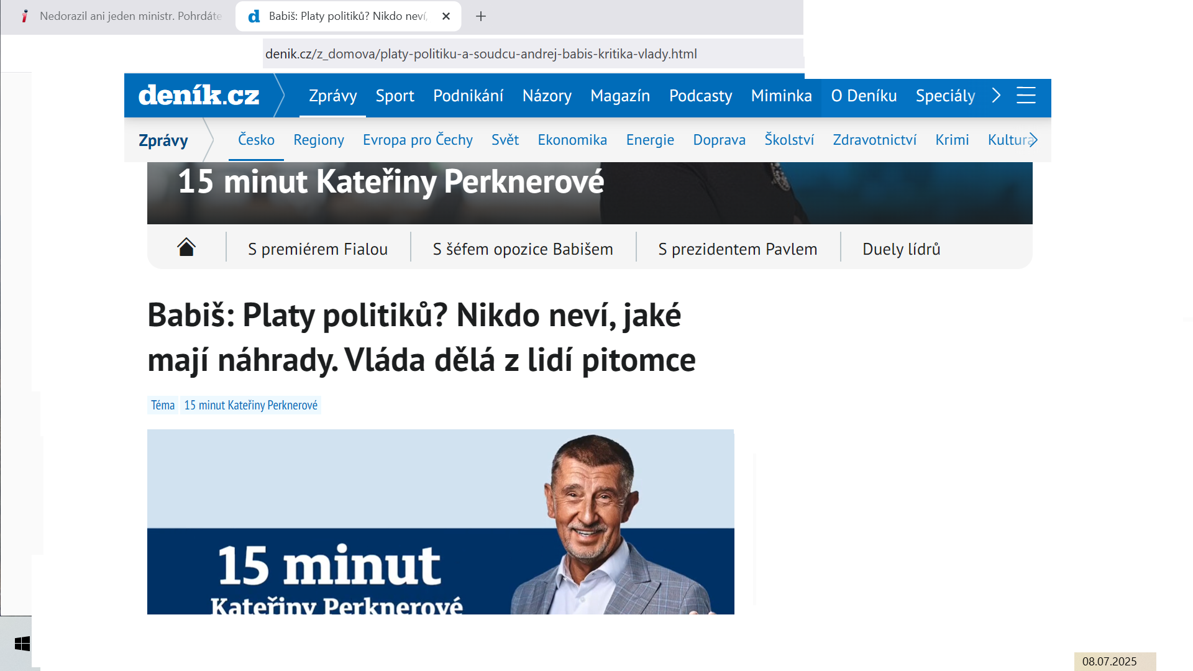Select Regiony subcategory

(319, 140)
